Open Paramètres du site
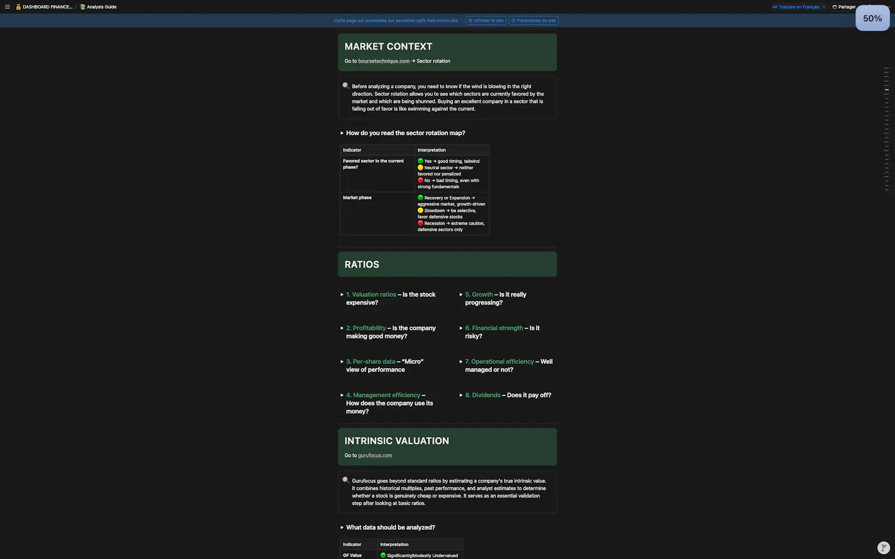This screenshot has width=895, height=559. click(534, 21)
